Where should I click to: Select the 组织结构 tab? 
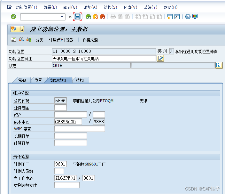[x=58, y=80]
